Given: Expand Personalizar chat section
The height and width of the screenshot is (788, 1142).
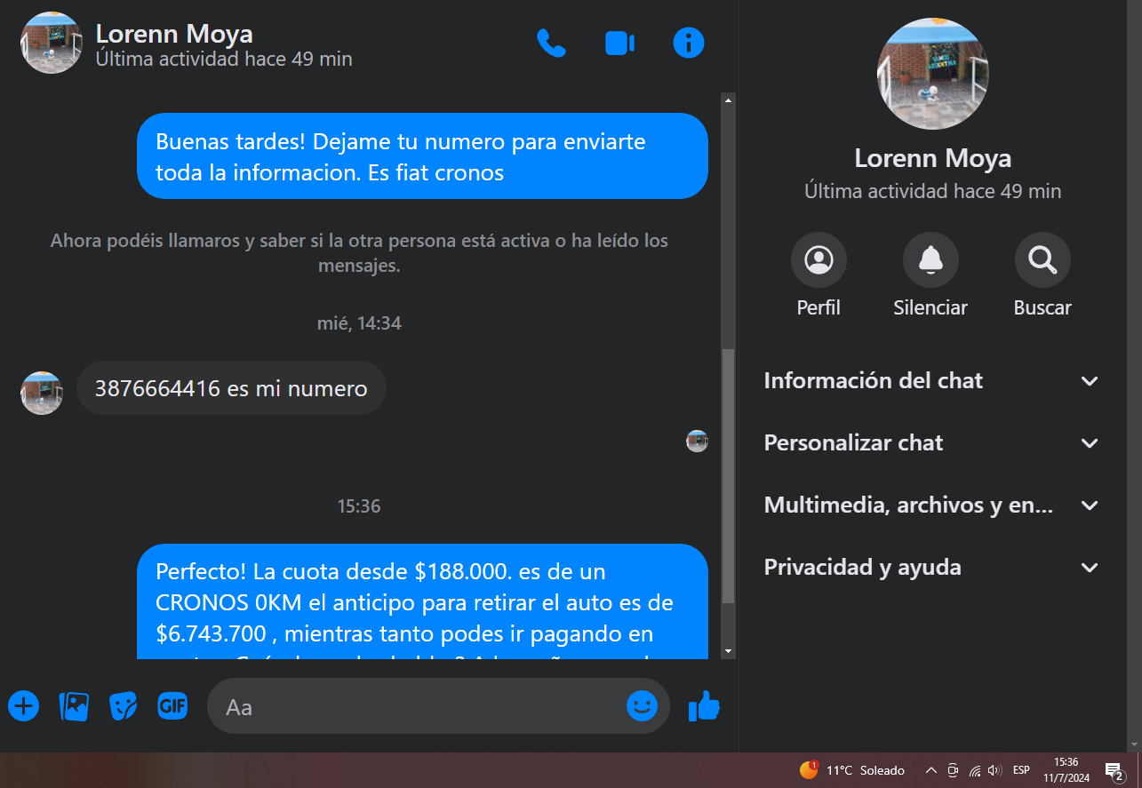Looking at the screenshot, I should pyautogui.click(x=931, y=443).
